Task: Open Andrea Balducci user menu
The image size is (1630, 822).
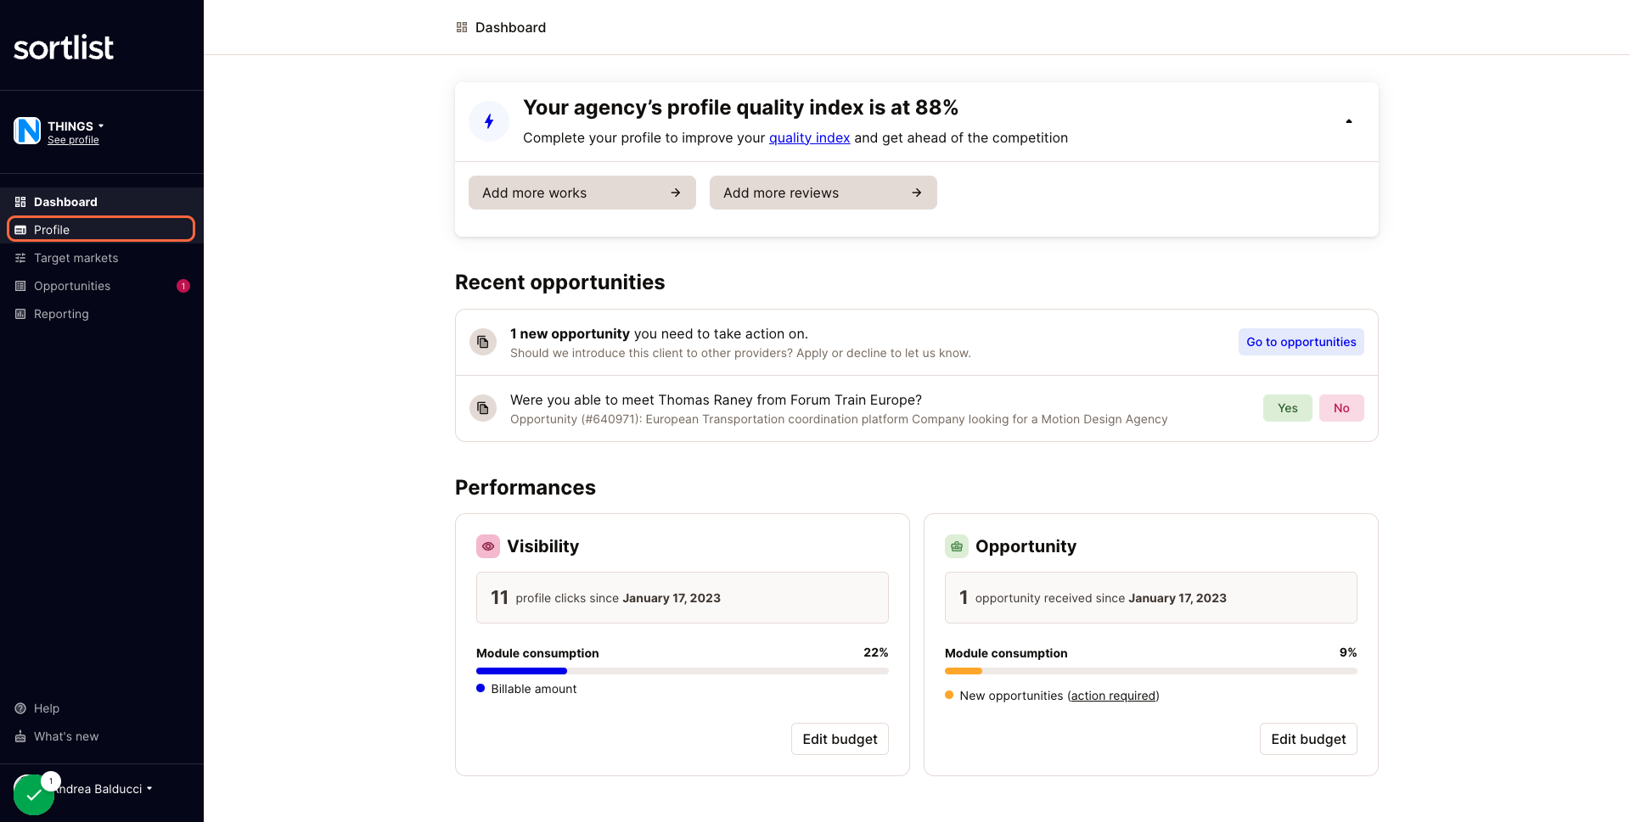Action: (x=104, y=789)
